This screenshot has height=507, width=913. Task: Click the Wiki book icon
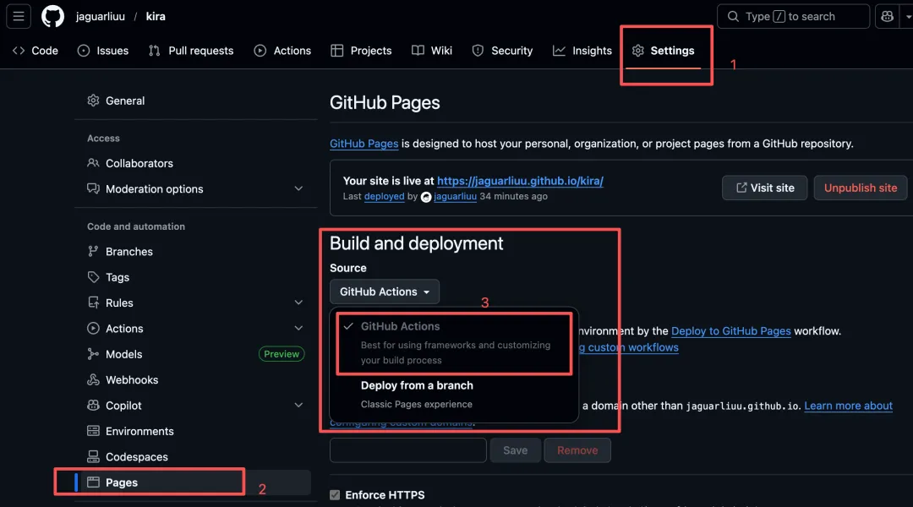418,51
